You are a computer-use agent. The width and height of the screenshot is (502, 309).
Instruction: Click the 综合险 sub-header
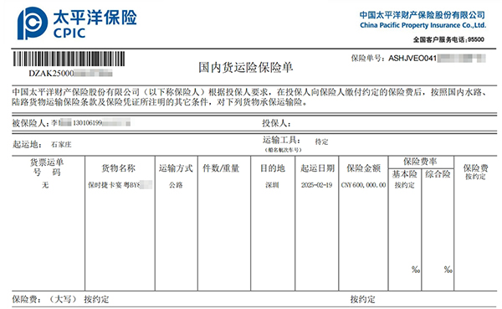tap(438, 174)
